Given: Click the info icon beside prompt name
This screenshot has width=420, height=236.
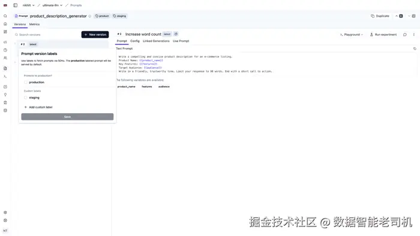Looking at the screenshot, I should (90, 16).
